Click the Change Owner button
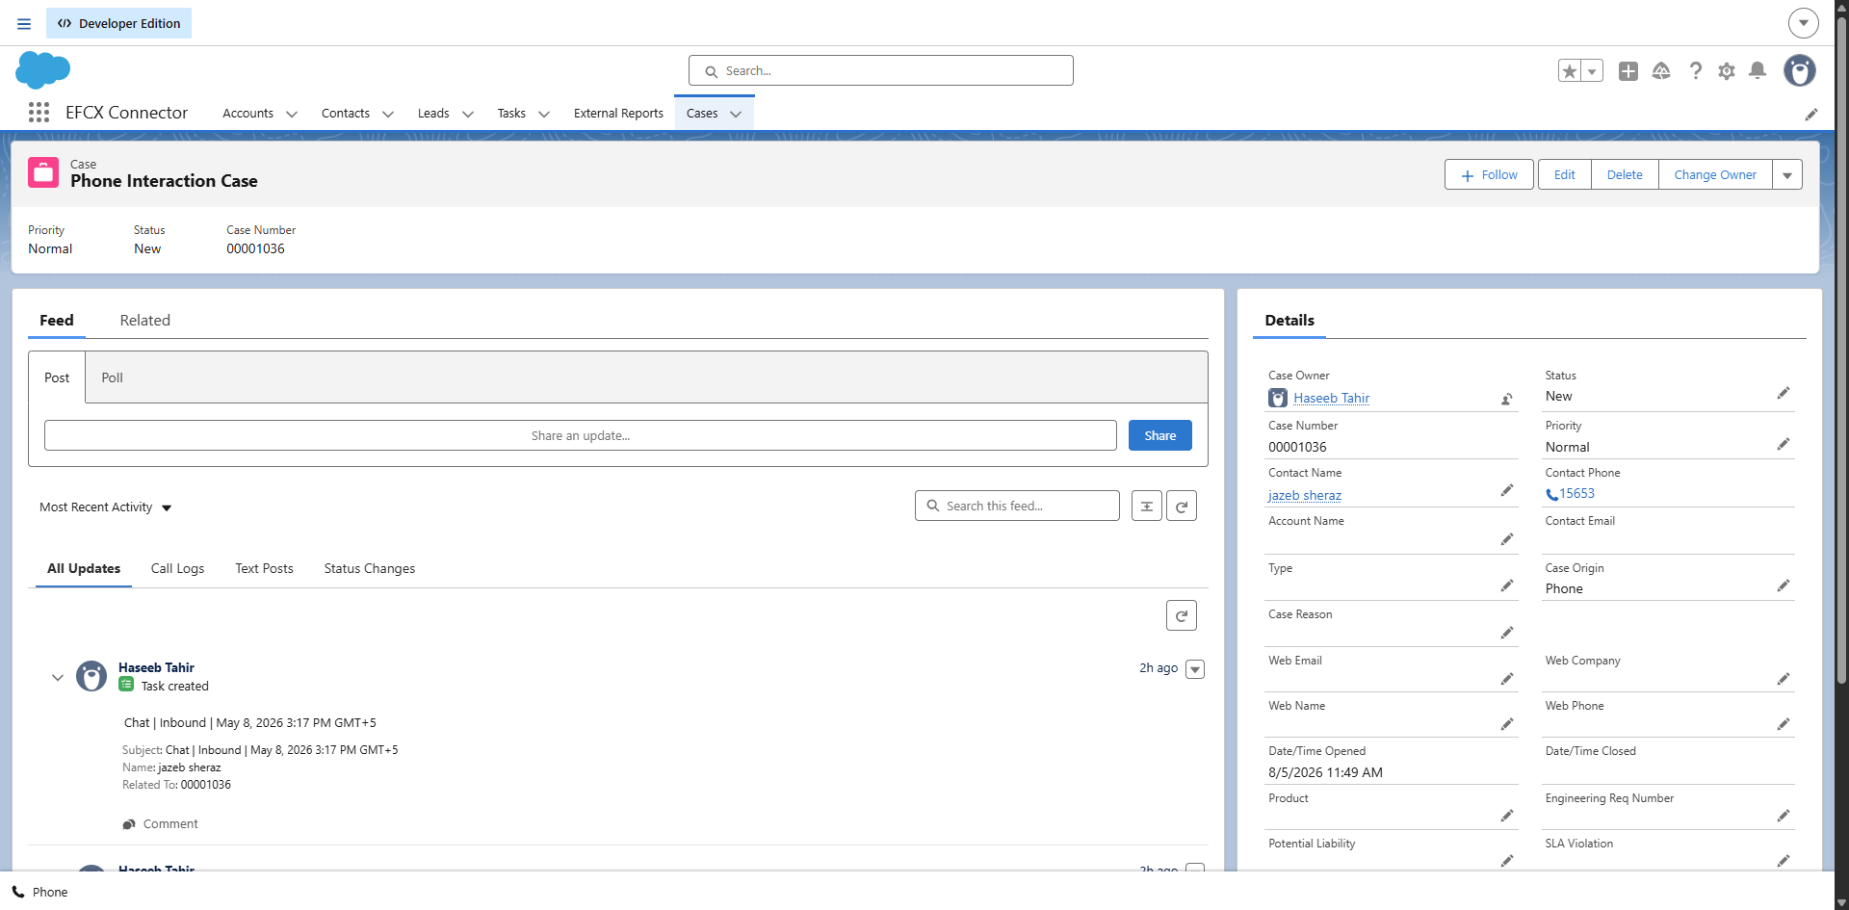The image size is (1849, 910). coord(1715,174)
